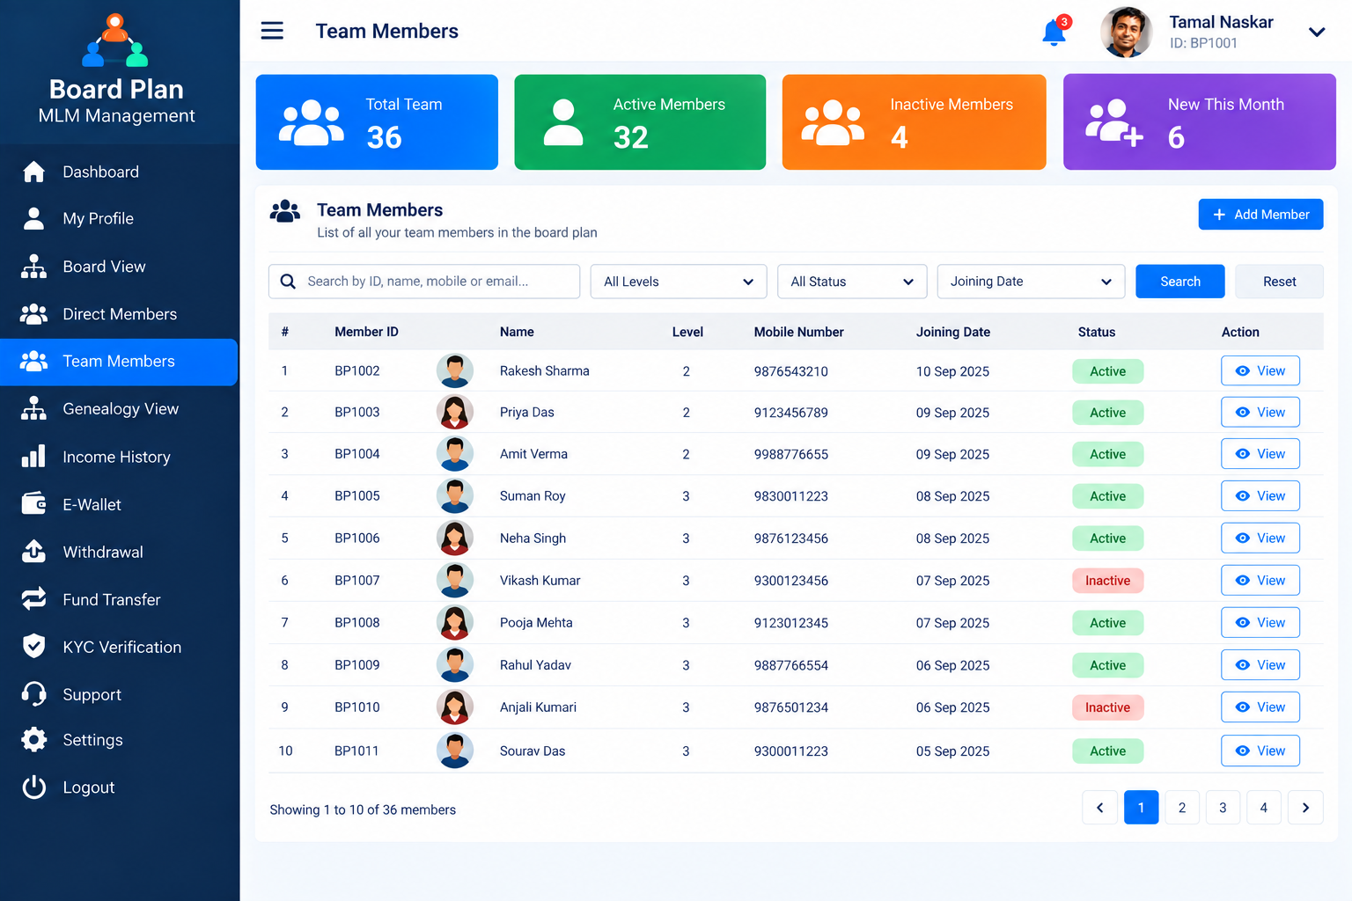Click View for Anjali Kumari
1352x901 pixels.
pyautogui.click(x=1260, y=707)
